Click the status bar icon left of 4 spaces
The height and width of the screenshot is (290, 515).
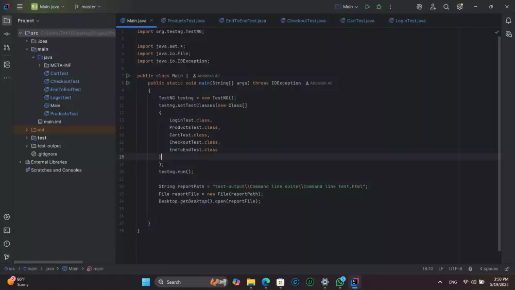click(x=470, y=269)
